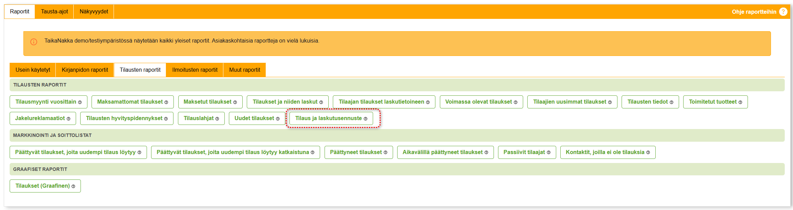
Task: Open the Uudet tilaukset report
Action: pos(257,118)
